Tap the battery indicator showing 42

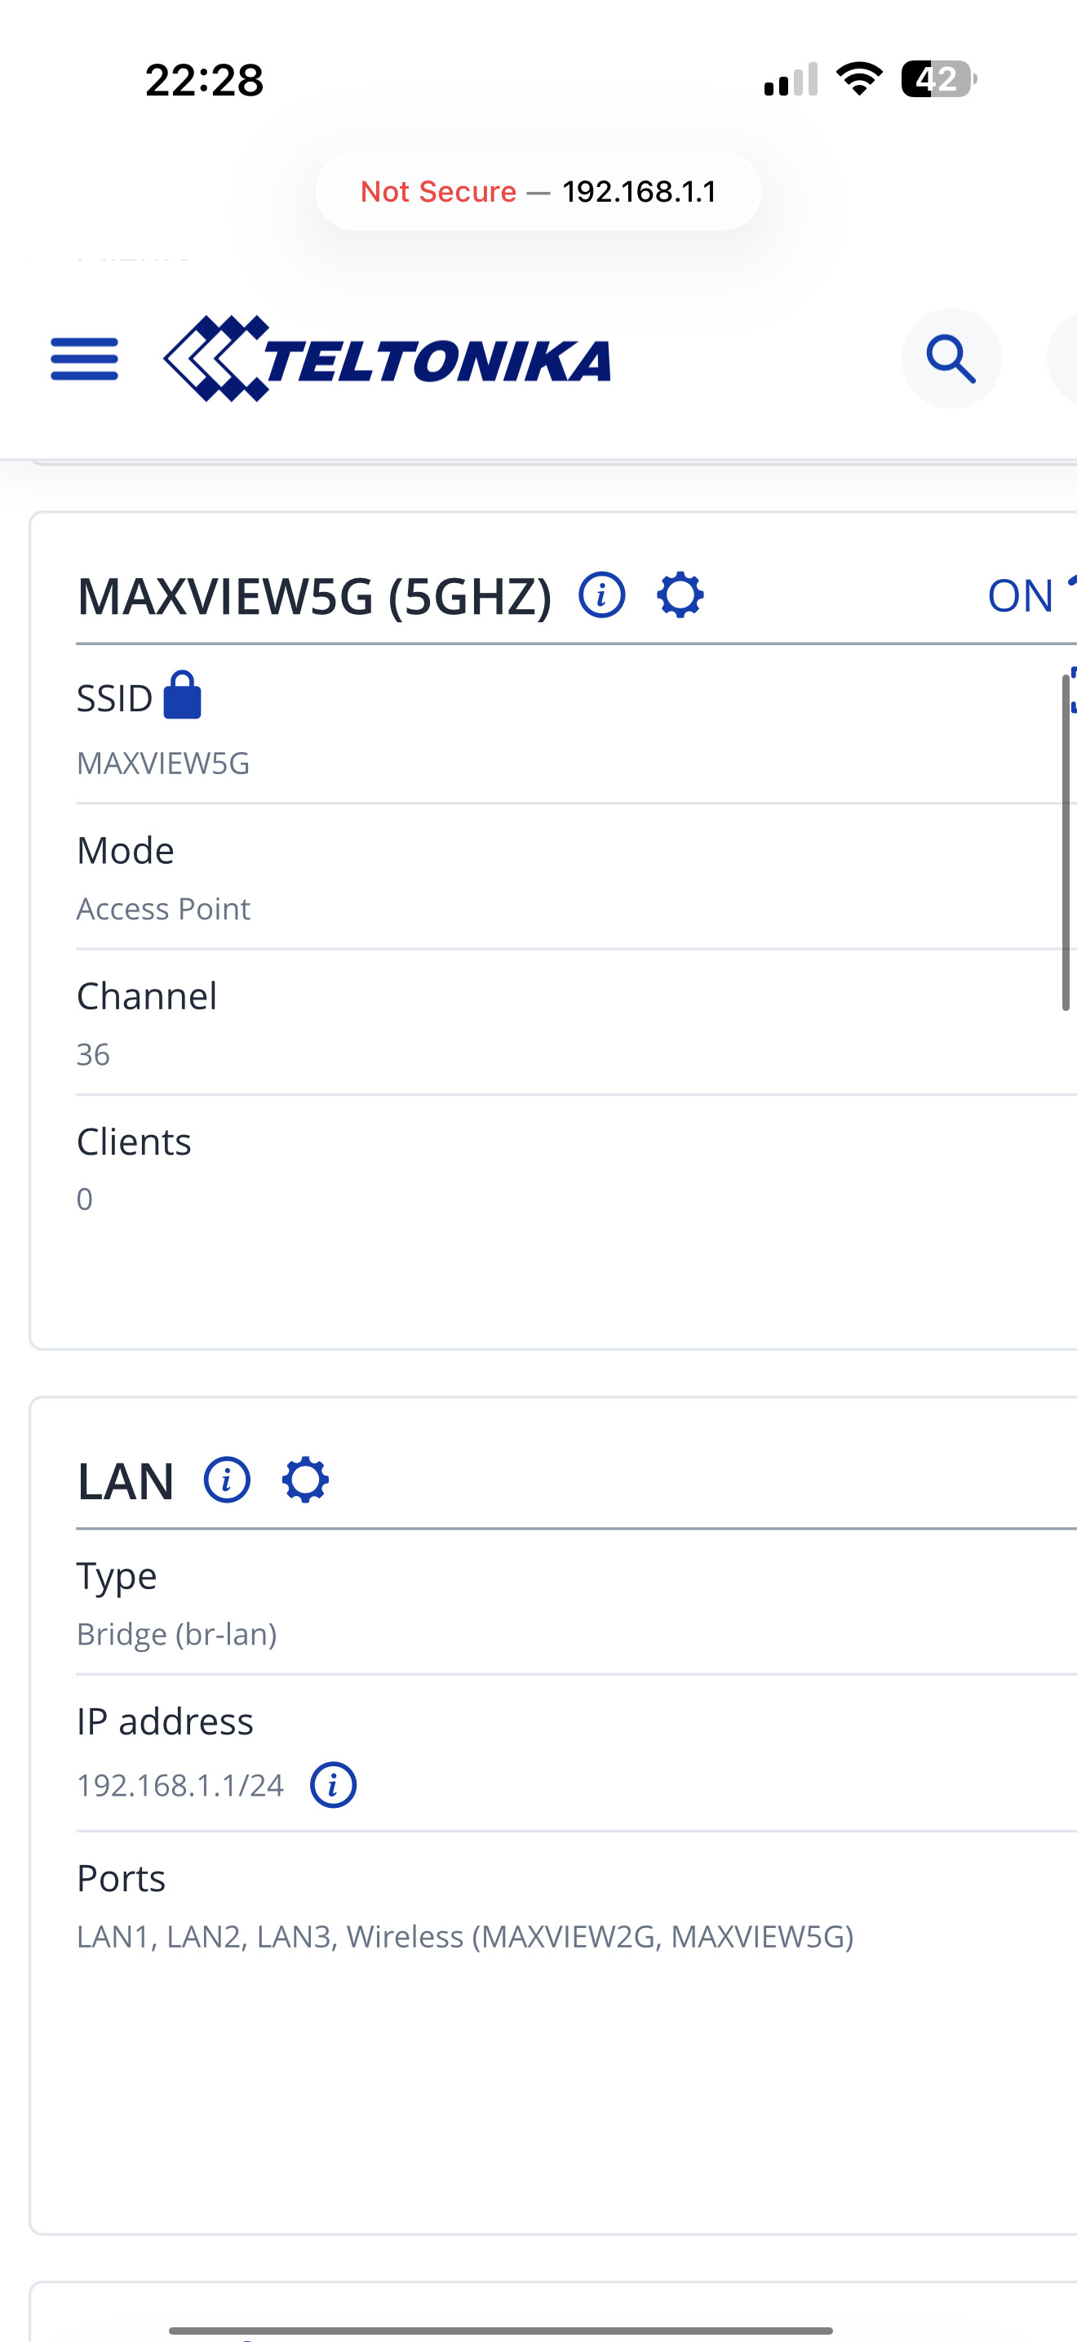[938, 79]
